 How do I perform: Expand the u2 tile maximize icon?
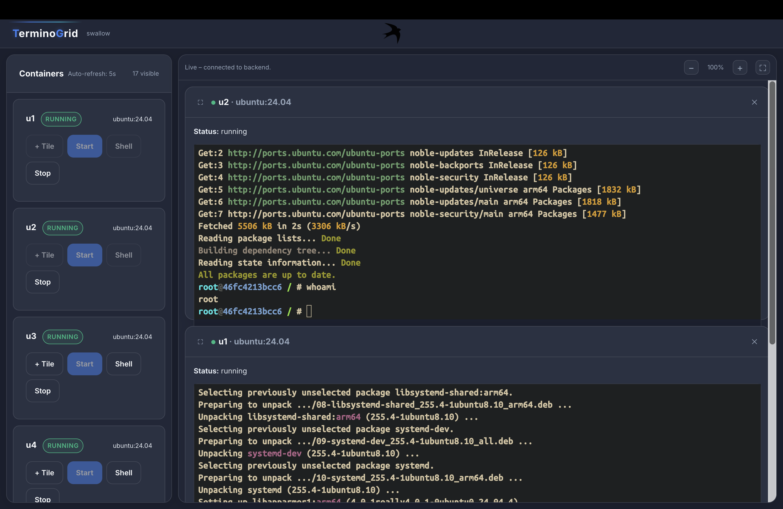tap(200, 102)
